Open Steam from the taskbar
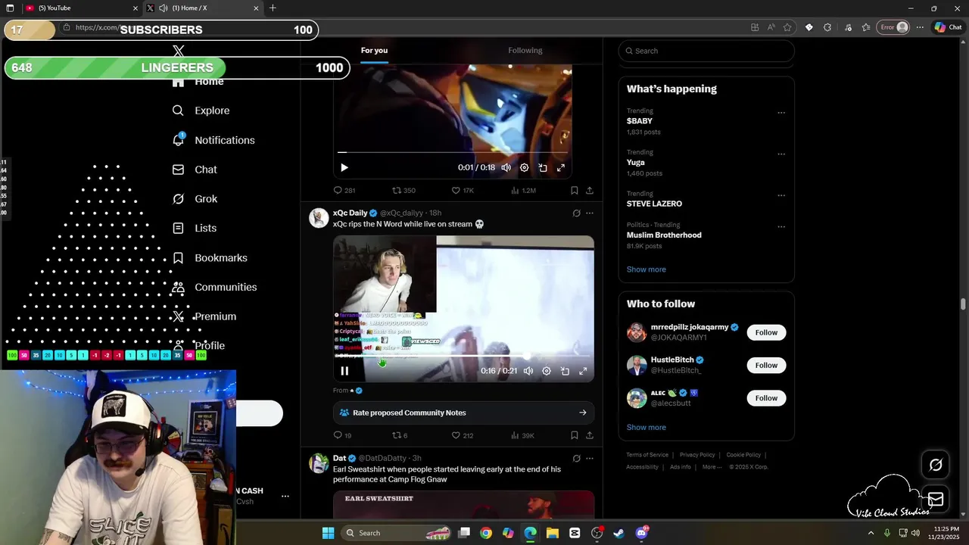Screen dimensions: 969x545 [x=618, y=533]
